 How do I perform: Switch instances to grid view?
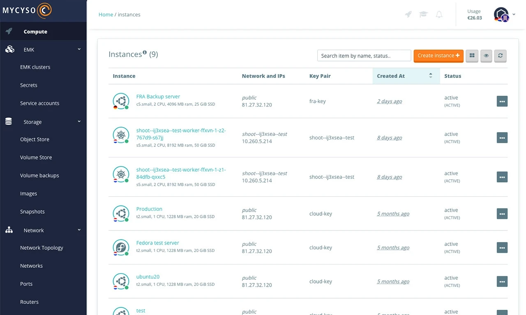471,56
